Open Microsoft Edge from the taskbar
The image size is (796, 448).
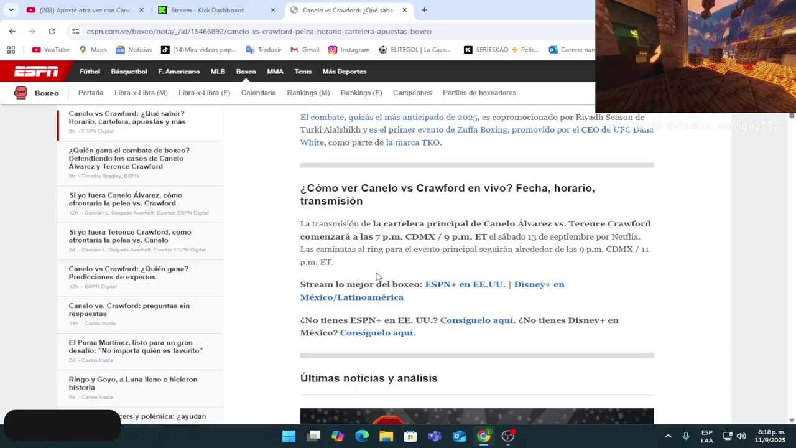point(362,436)
